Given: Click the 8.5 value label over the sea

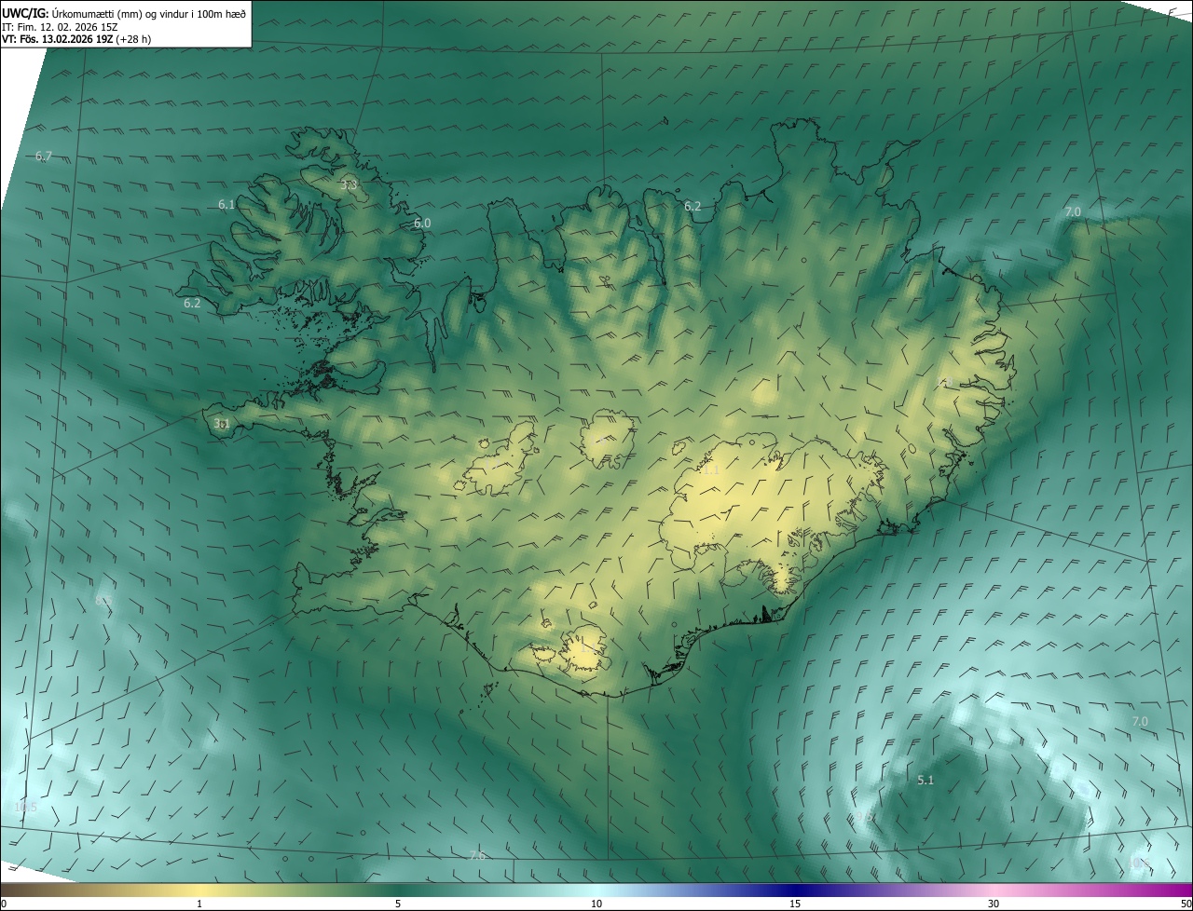Looking at the screenshot, I should point(103,602).
